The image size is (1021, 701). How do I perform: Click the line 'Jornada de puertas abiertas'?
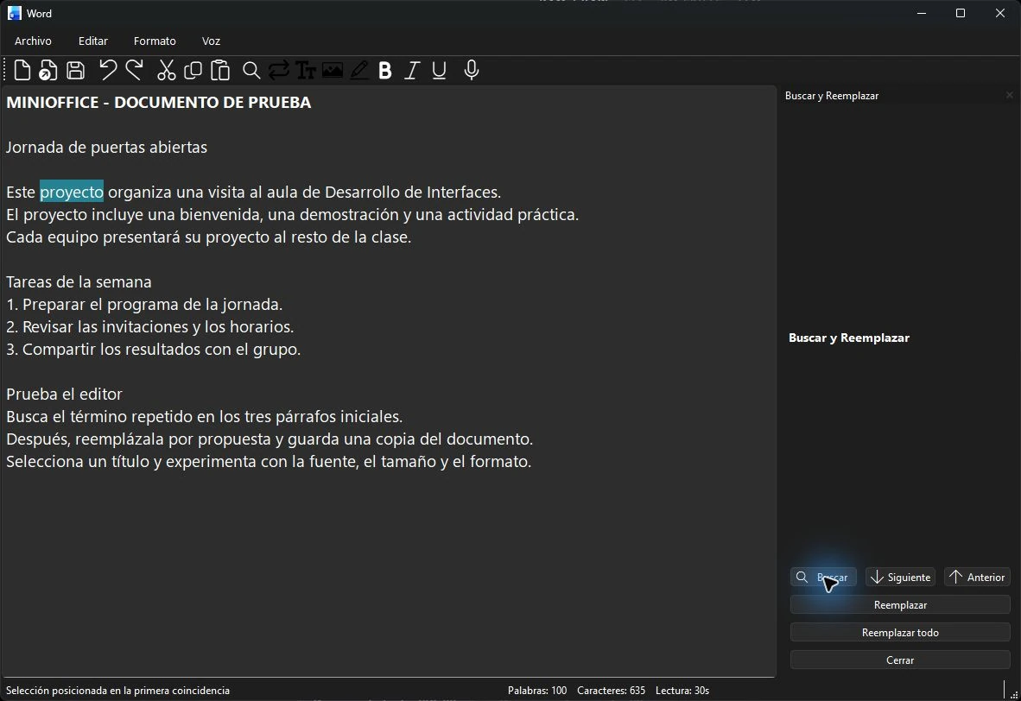point(107,147)
